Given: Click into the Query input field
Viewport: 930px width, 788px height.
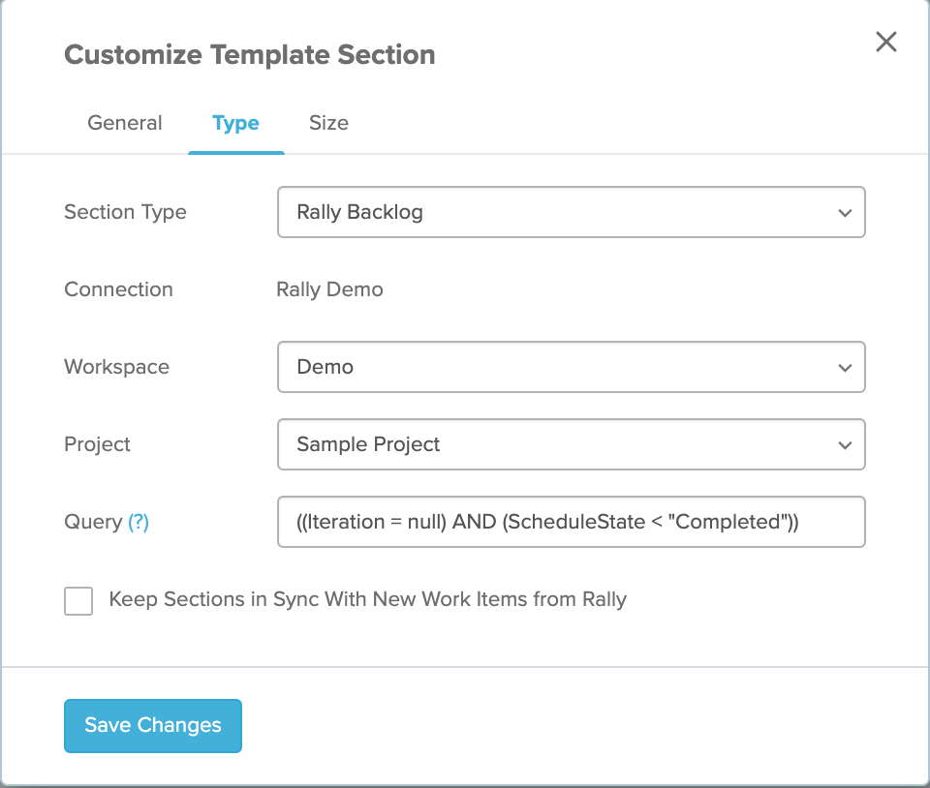Looking at the screenshot, I should tap(572, 522).
